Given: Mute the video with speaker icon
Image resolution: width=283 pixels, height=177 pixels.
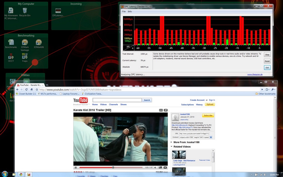Looking at the screenshot, I should click(155, 167).
